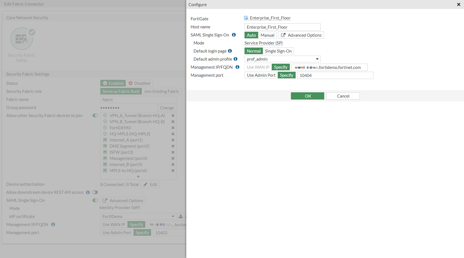Click the Service Provider (SP) mode link
Image resolution: width=464 pixels, height=258 pixels.
263,43
